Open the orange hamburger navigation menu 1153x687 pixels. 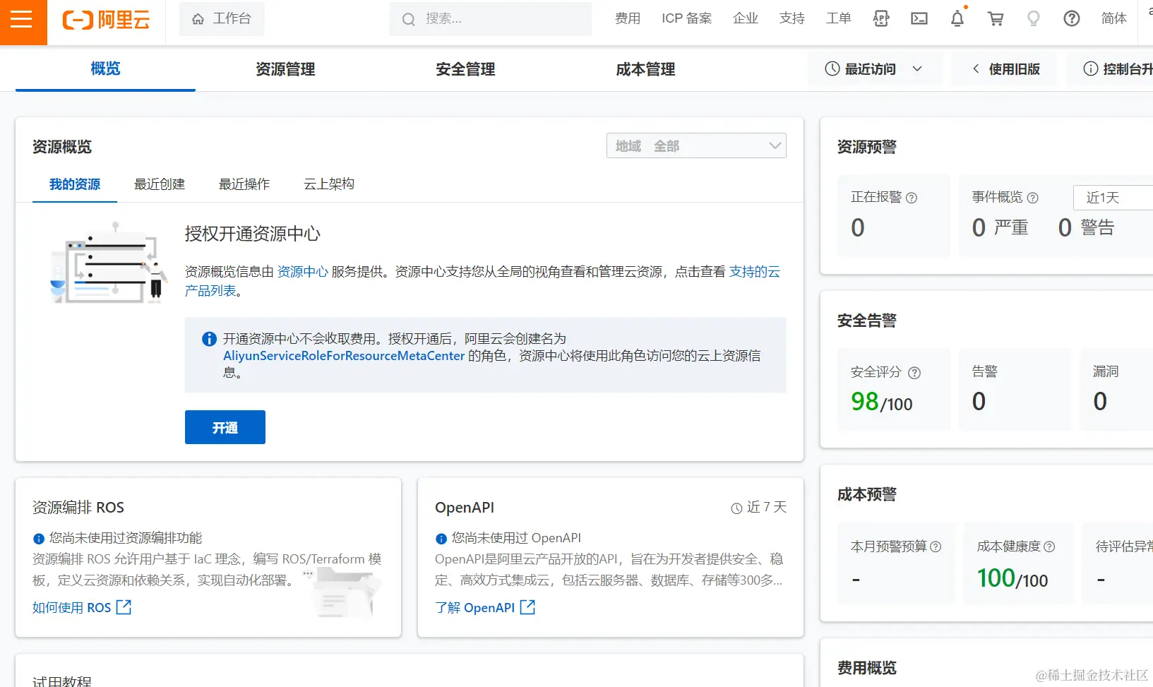22,20
